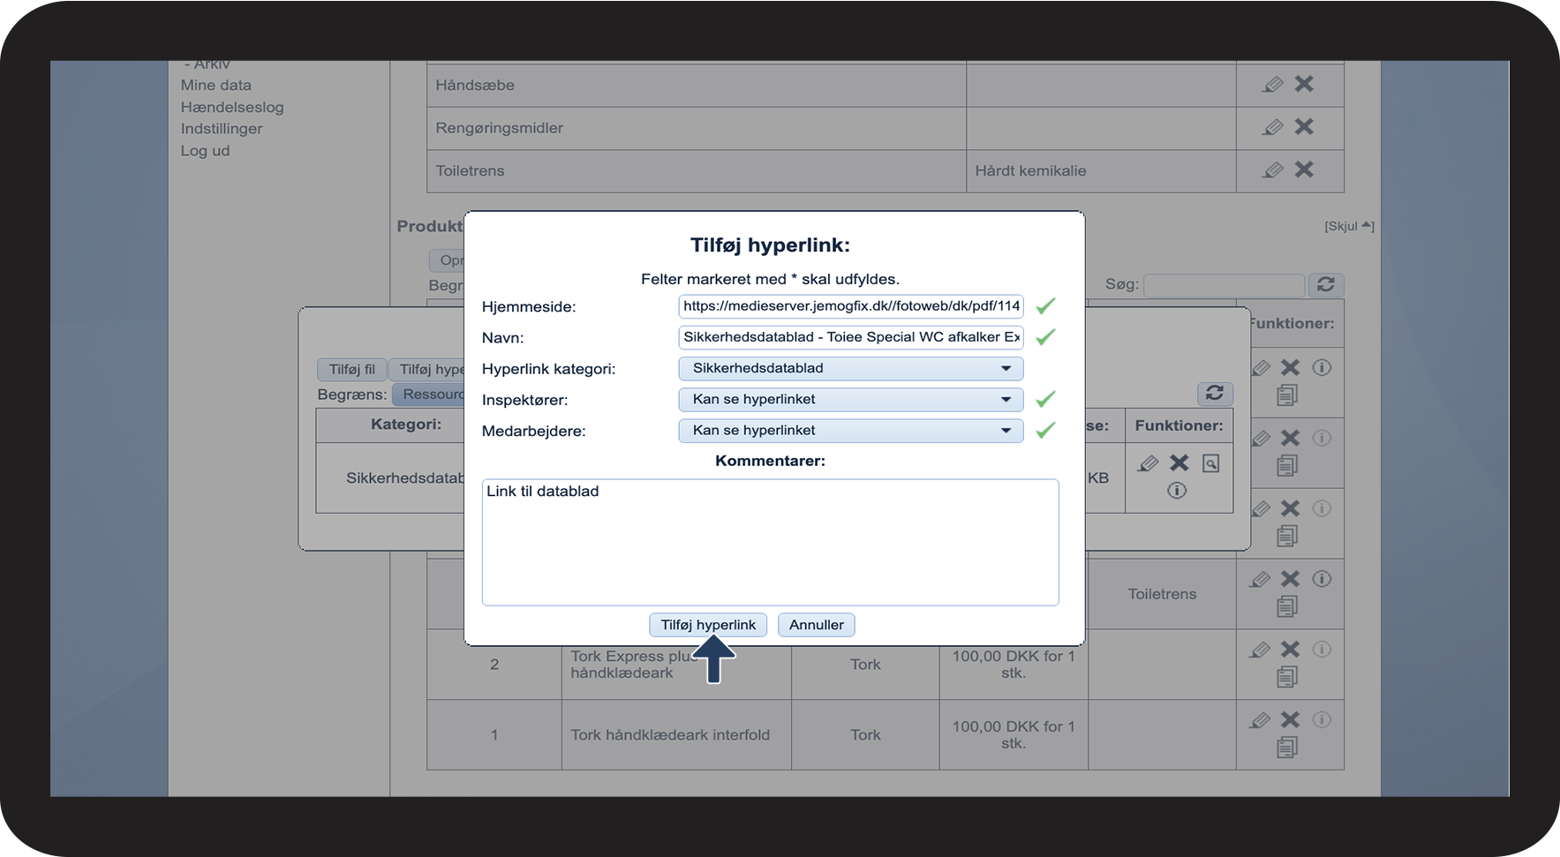The height and width of the screenshot is (857, 1560).
Task: Show info for the Sikkerhedsdatablad file
Action: point(1177,491)
